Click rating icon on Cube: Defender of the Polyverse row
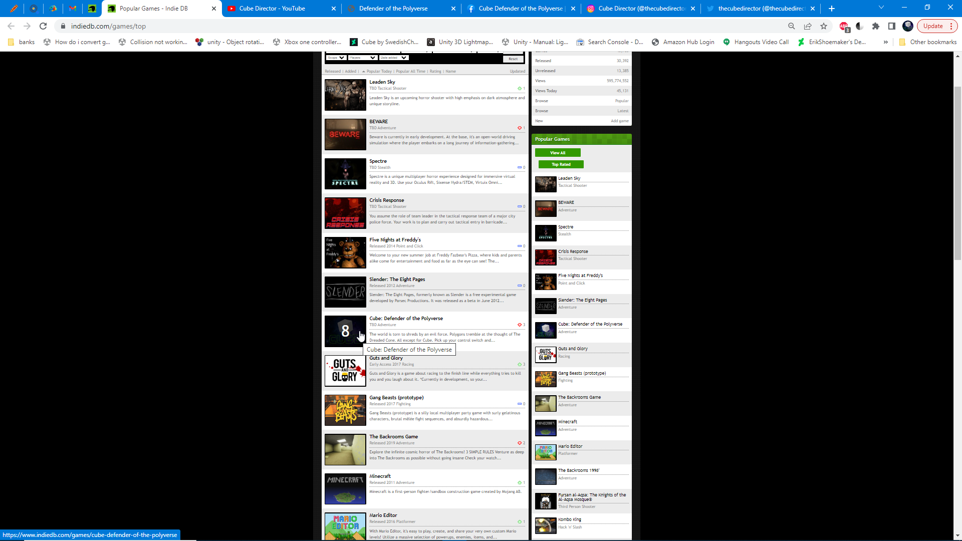 pyautogui.click(x=520, y=325)
